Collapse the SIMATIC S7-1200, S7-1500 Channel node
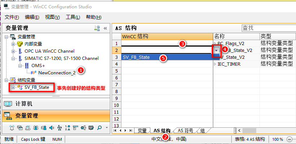Image resolution: width=296 pixels, height=144 pixels. click(x=13, y=58)
